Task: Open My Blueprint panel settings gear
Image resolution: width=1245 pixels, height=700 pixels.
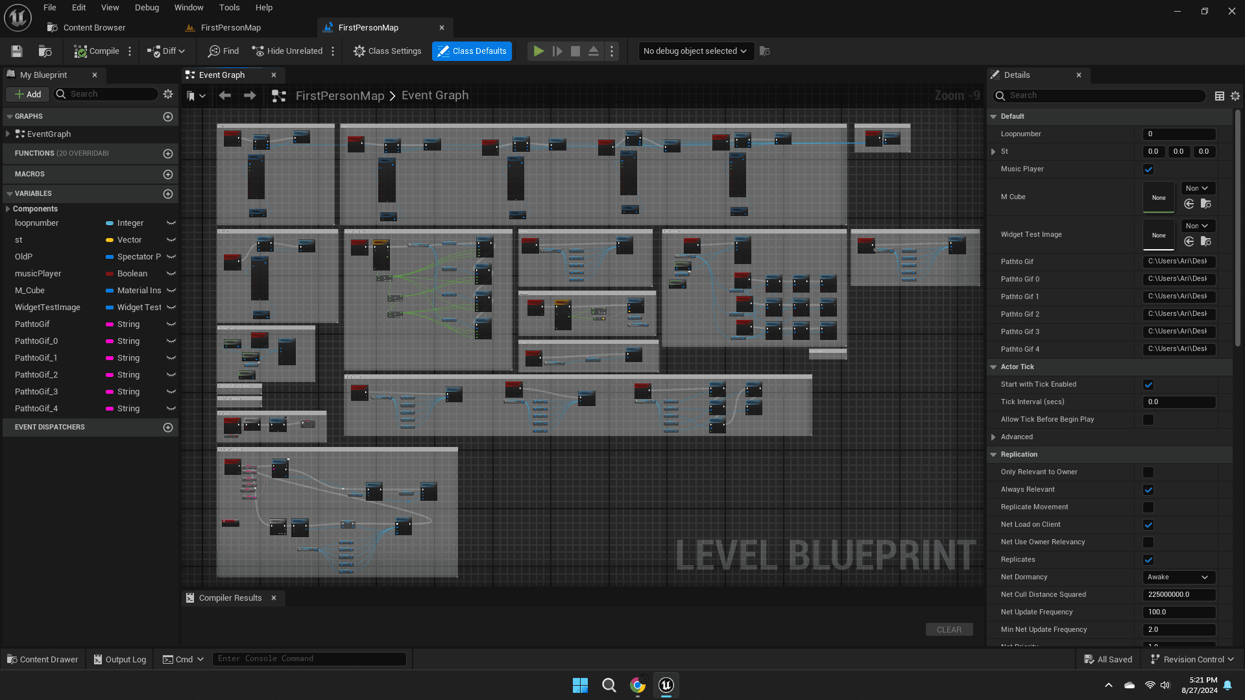Action: coord(168,94)
